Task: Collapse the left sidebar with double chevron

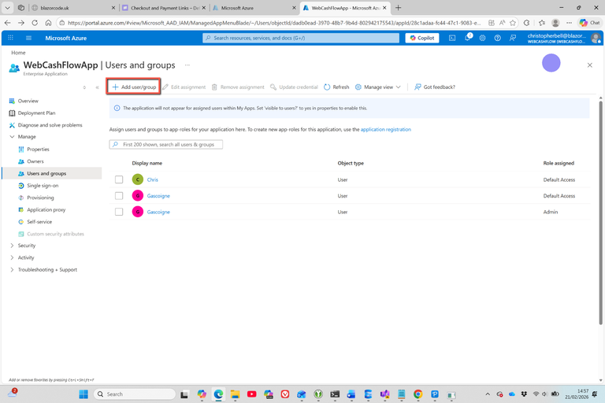Action: click(97, 87)
